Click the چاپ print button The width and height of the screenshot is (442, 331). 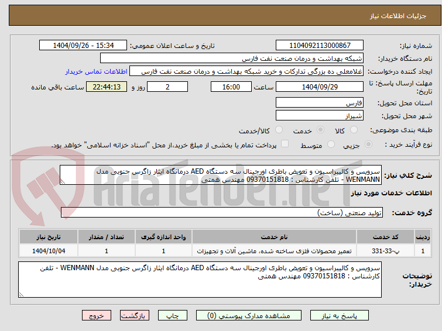[x=173, y=316]
